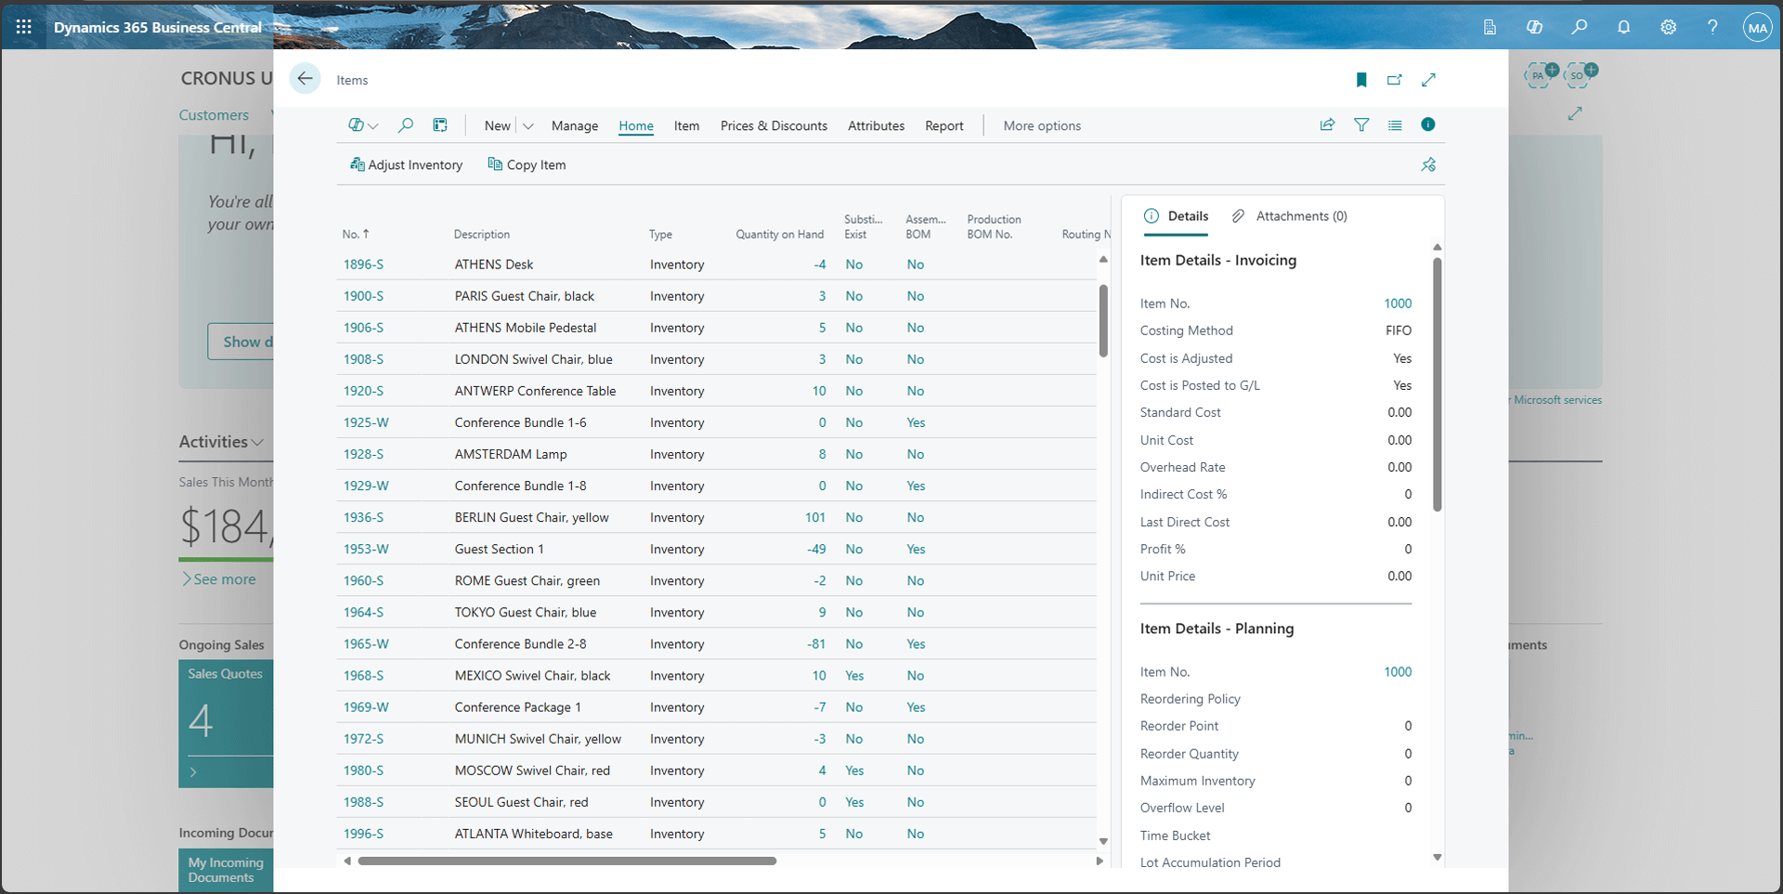The width and height of the screenshot is (1783, 894).
Task: Open Tell Me search in the header
Action: point(1580,27)
